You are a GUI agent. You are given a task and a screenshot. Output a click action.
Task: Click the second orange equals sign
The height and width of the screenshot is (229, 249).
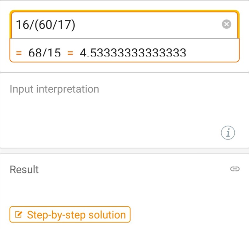coord(70,53)
